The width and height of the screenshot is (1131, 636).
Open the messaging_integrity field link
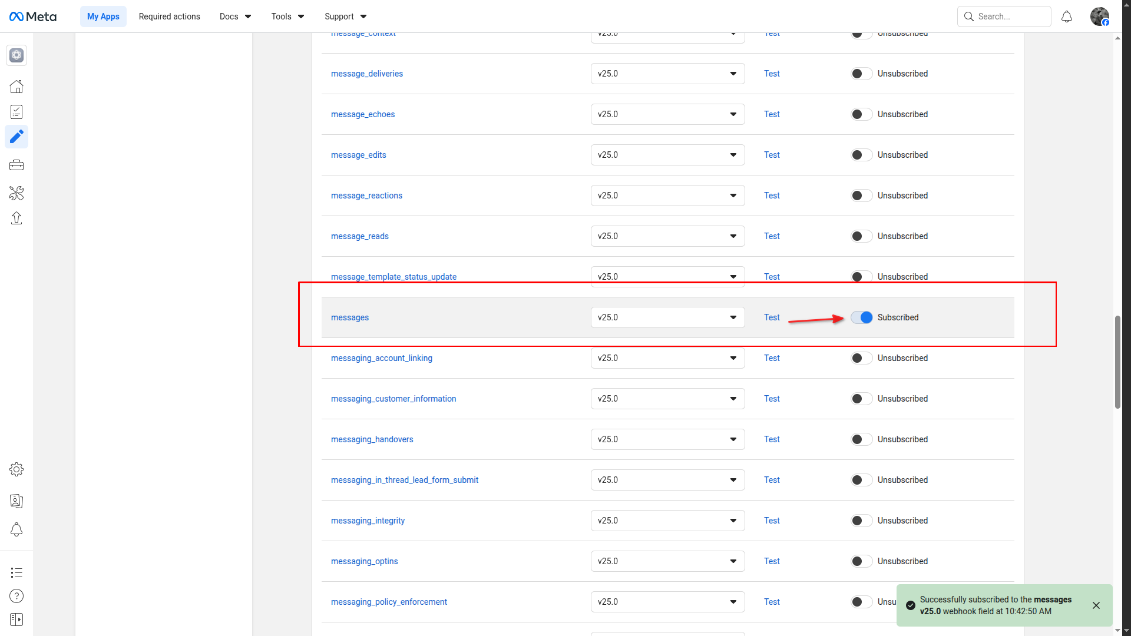[x=368, y=521]
